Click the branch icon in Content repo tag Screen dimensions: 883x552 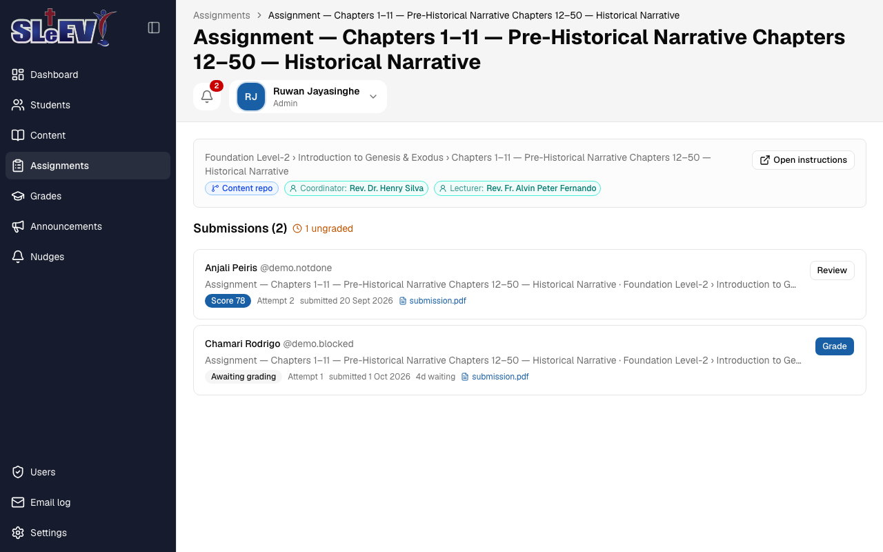click(215, 188)
